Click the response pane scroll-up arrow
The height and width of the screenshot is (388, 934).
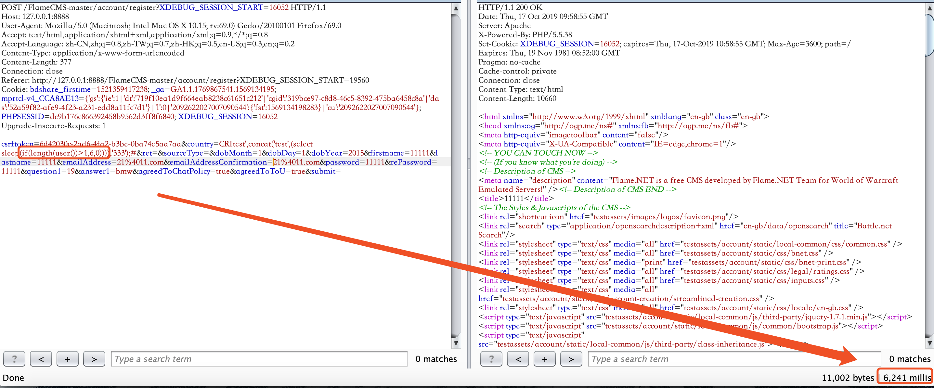pos(929,7)
